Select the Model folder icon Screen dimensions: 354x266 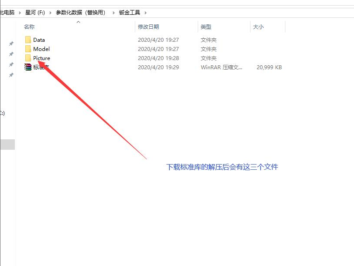28,49
